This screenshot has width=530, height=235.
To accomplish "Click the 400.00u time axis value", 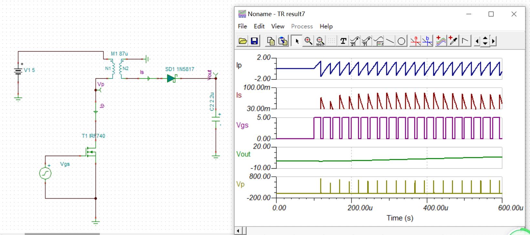I will 435,208.
